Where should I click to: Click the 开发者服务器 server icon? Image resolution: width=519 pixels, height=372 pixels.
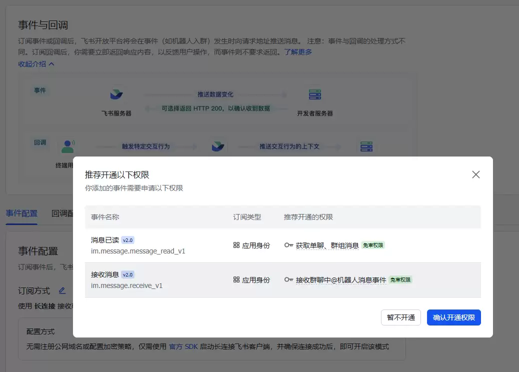315,94
